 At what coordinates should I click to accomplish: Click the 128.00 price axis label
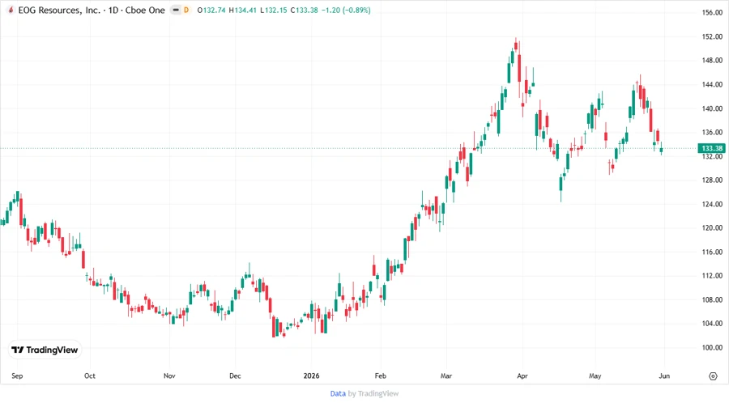pyautogui.click(x=712, y=180)
